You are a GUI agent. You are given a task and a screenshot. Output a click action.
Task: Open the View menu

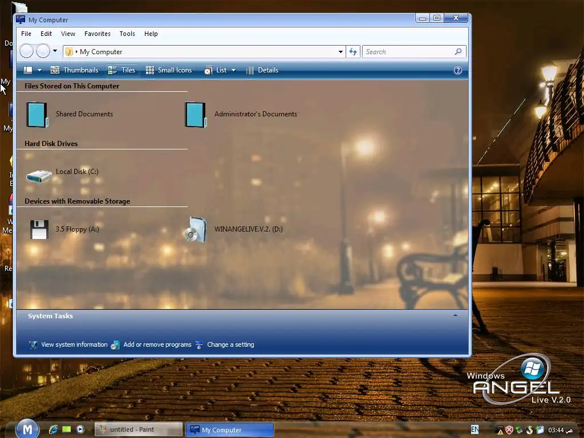68,34
